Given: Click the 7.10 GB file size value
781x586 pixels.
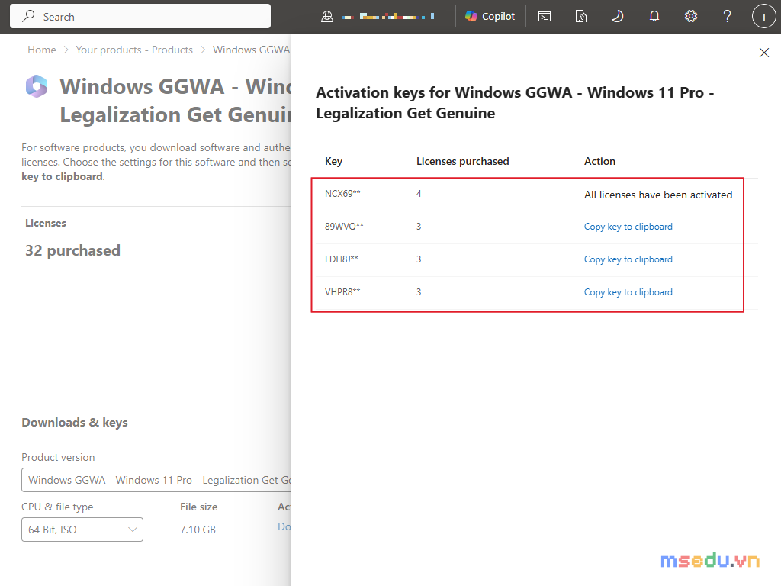Looking at the screenshot, I should (x=198, y=530).
